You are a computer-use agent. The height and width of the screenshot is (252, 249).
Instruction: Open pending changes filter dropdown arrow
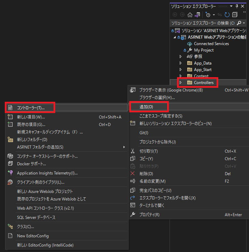(214, 15)
